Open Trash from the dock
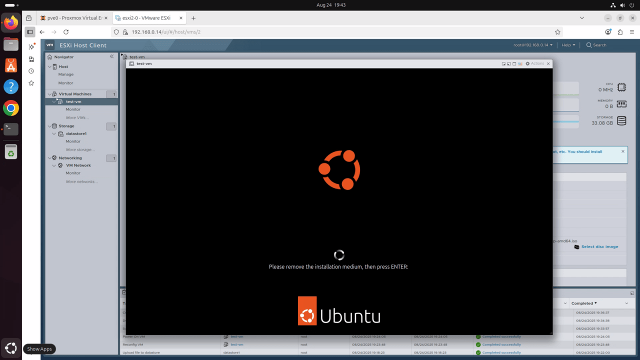Viewport: 640px width, 360px height. pyautogui.click(x=11, y=151)
